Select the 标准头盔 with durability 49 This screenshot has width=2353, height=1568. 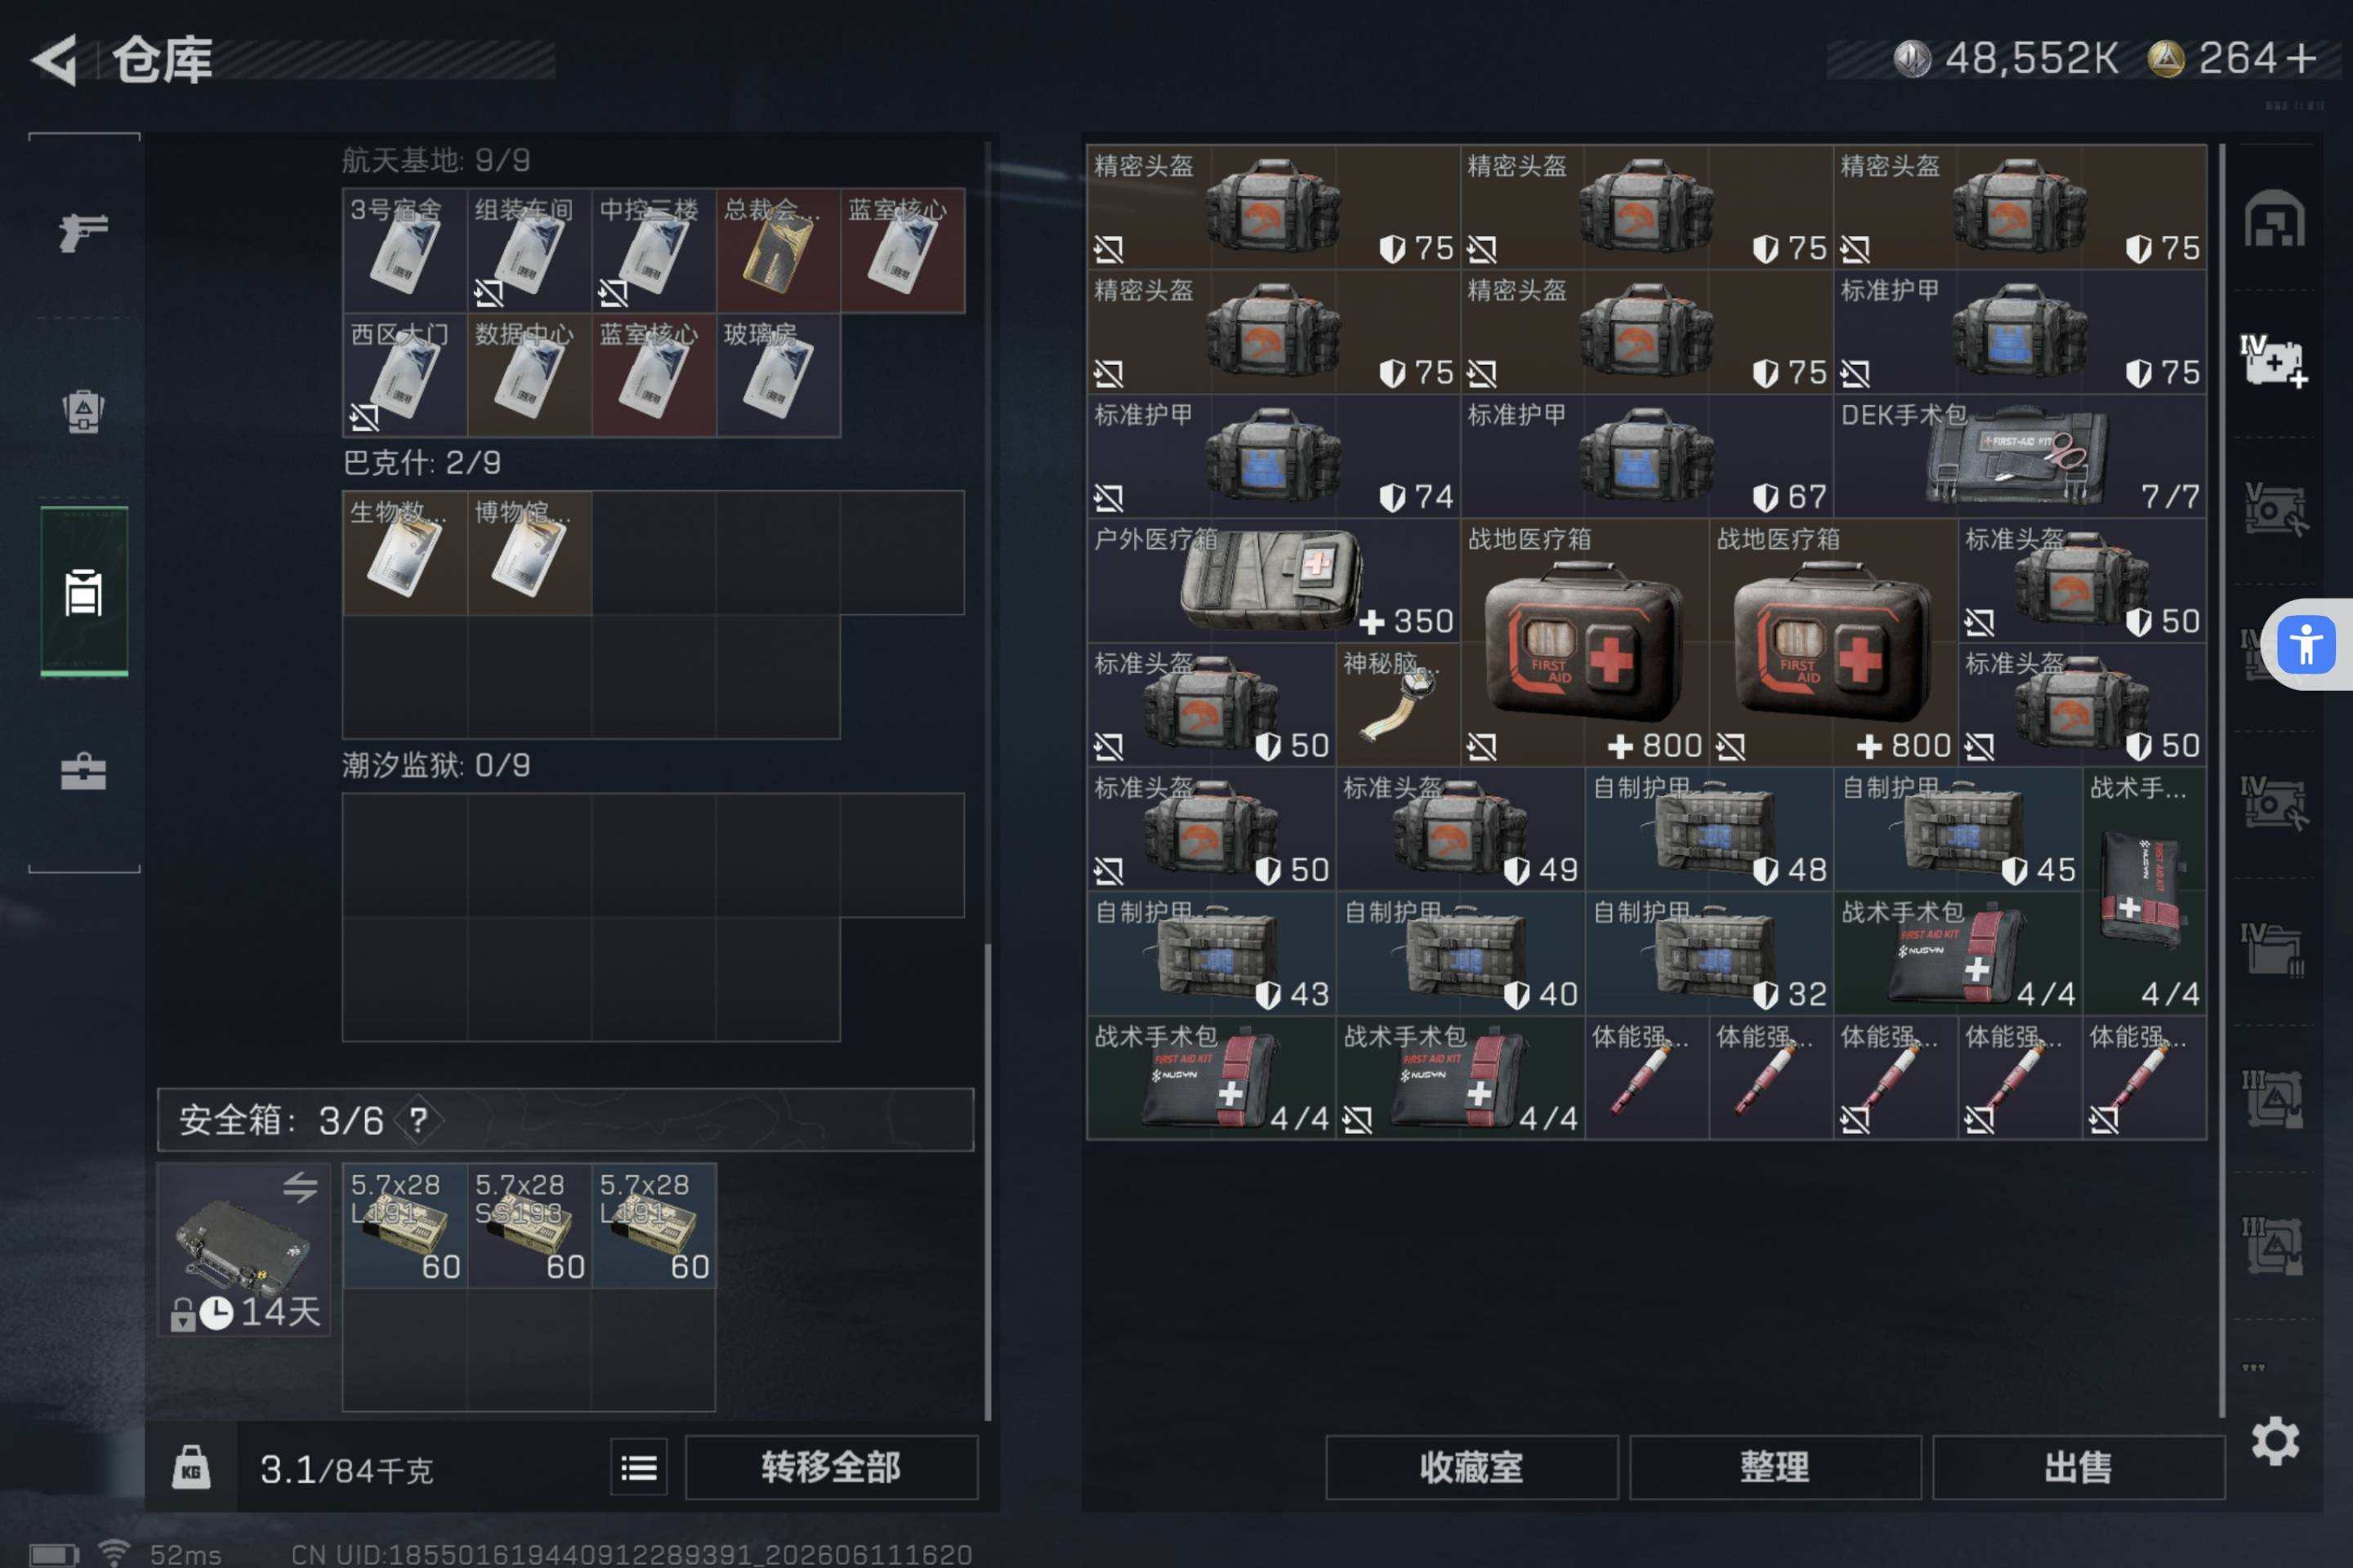coord(1460,829)
